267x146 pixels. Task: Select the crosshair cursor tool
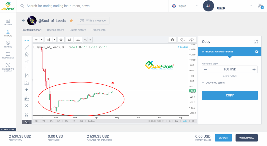pyautogui.click(x=27, y=40)
